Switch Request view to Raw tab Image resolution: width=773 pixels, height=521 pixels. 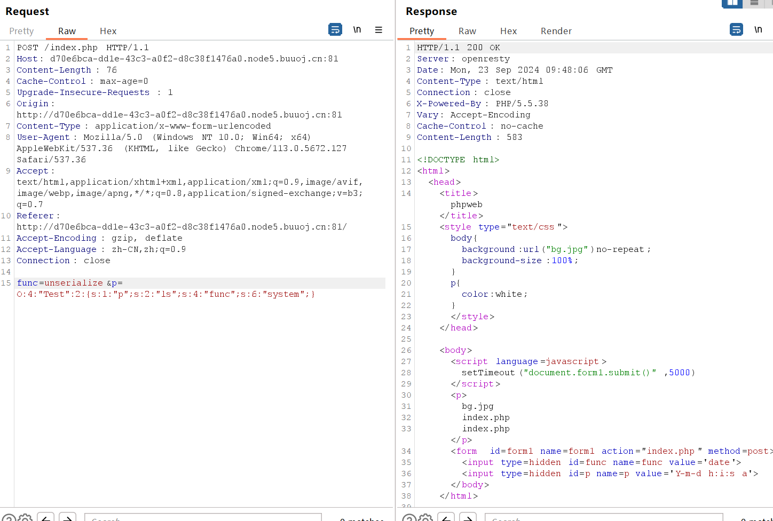pos(67,31)
